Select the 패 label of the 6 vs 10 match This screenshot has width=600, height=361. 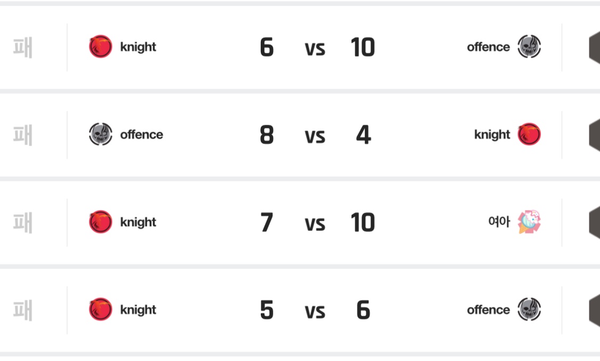(23, 47)
